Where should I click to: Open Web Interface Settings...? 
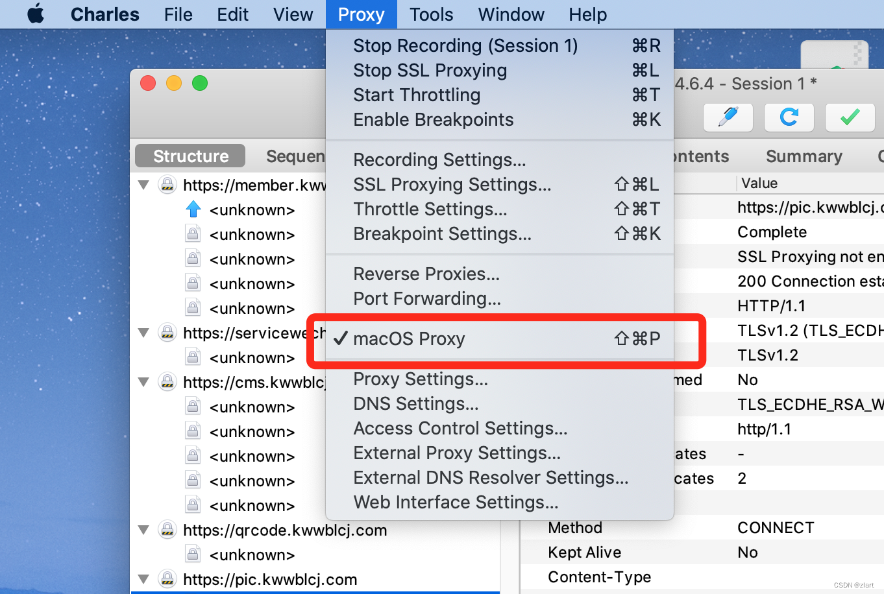point(500,502)
